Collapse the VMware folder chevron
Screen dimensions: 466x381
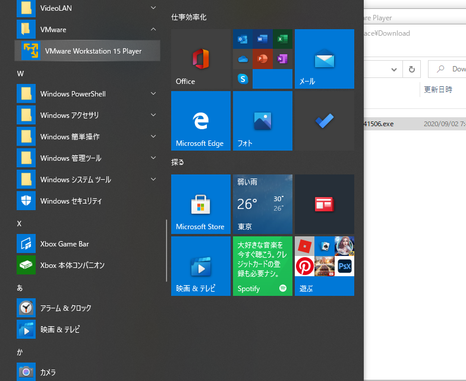[x=153, y=29]
